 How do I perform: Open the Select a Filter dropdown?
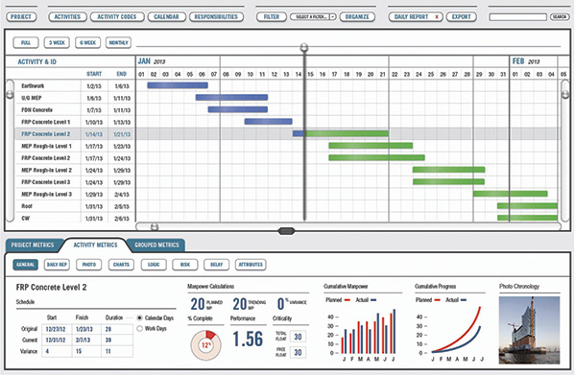pyautogui.click(x=313, y=17)
